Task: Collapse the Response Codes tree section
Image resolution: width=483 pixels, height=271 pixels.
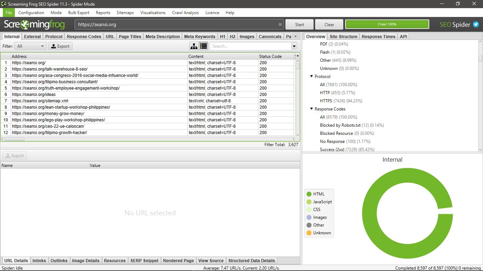Action: click(x=312, y=109)
